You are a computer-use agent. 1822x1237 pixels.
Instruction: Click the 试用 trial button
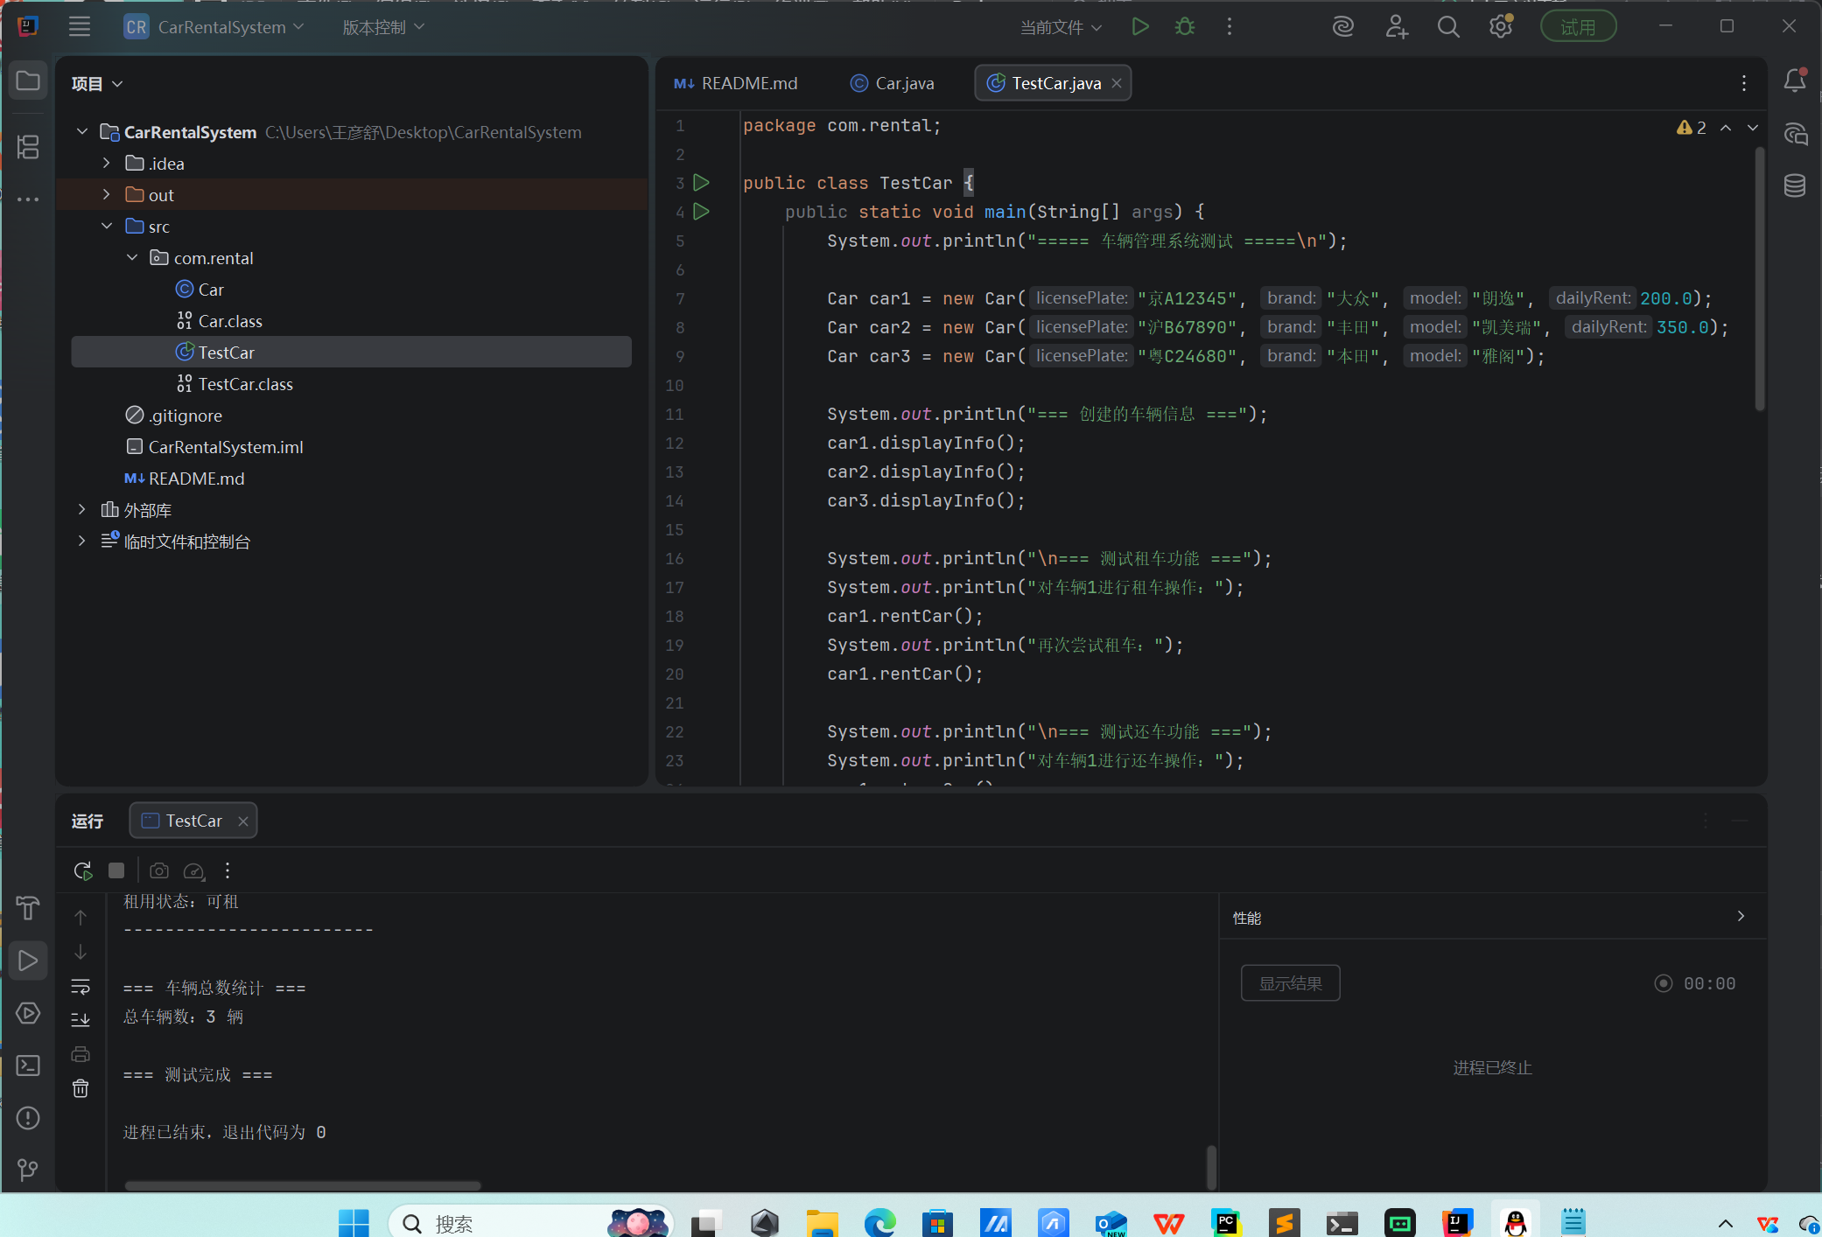click(1578, 27)
